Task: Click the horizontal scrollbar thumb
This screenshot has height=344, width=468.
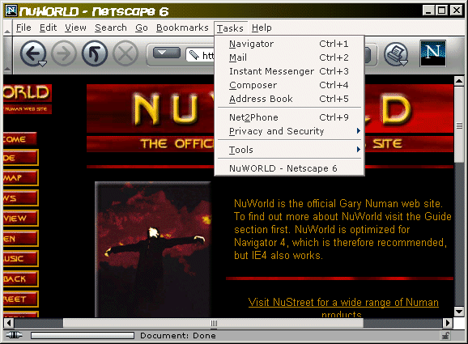Action: point(213,323)
